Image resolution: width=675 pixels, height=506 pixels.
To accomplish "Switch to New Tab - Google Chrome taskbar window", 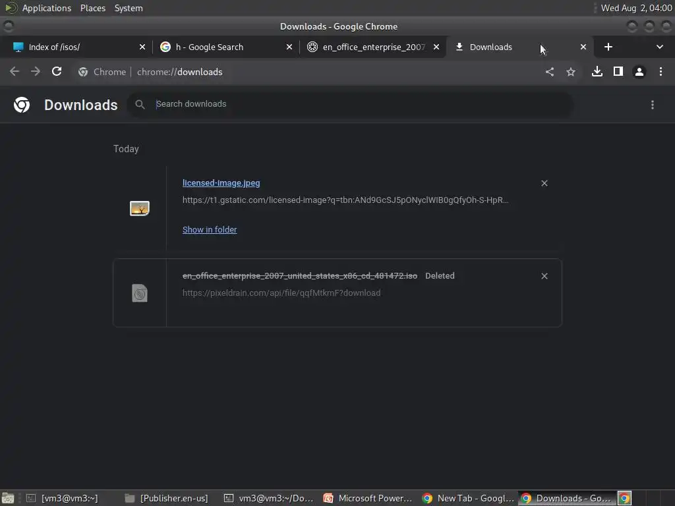I will [469, 498].
